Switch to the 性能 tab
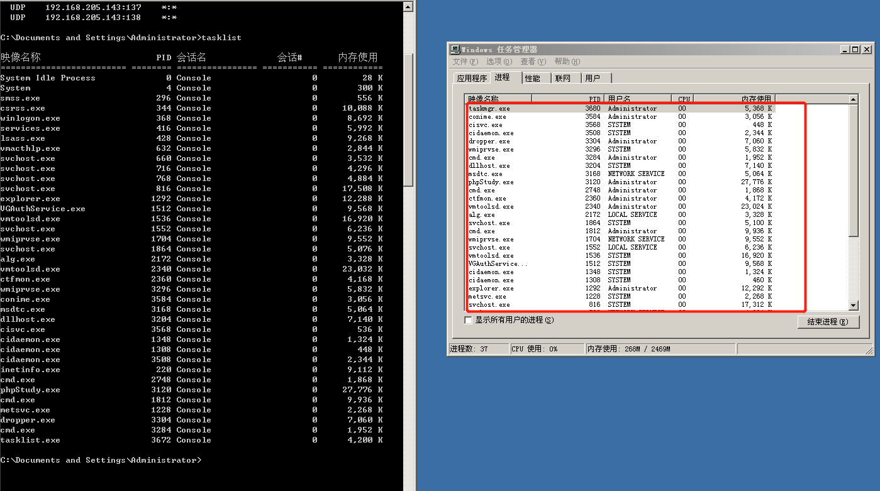 pyautogui.click(x=533, y=77)
